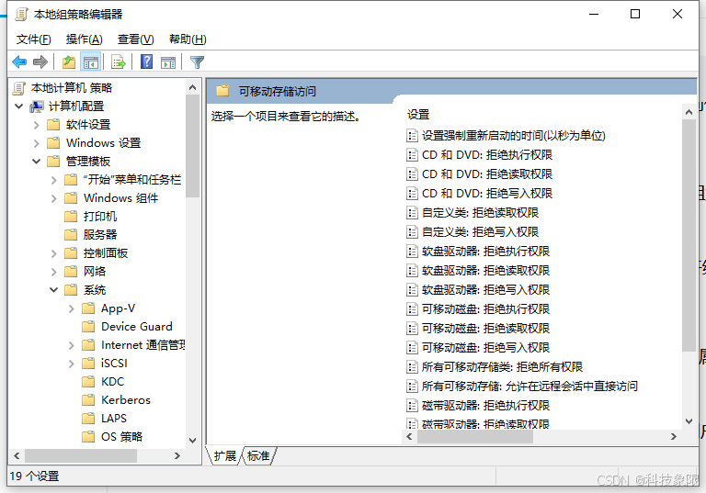Select 软盘驱动器: 拒绝读取权限 policy
The height and width of the screenshot is (493, 706).
pos(485,270)
